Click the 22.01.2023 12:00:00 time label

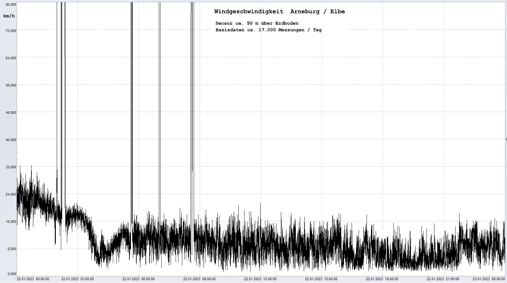pos(260,279)
